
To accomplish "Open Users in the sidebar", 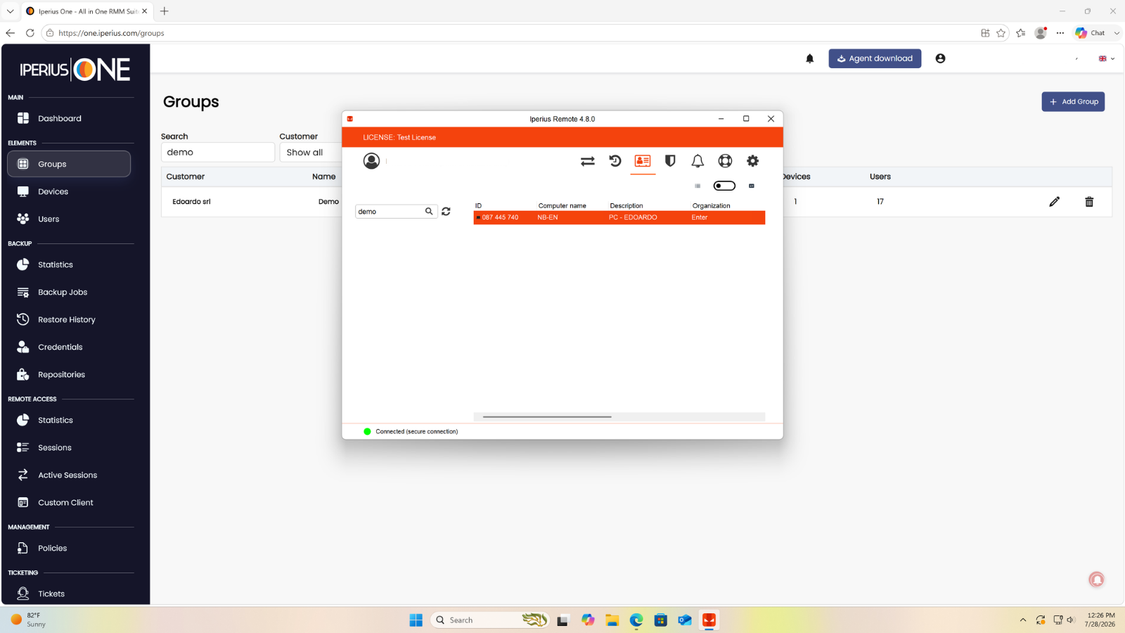I will pyautogui.click(x=69, y=219).
